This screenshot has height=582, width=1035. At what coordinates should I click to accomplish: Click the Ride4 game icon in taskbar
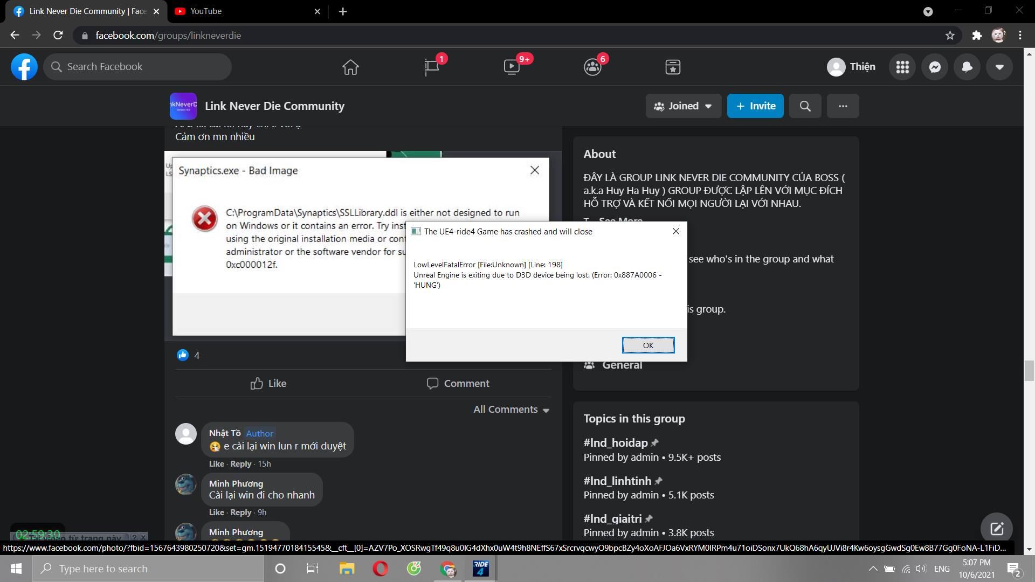(481, 568)
